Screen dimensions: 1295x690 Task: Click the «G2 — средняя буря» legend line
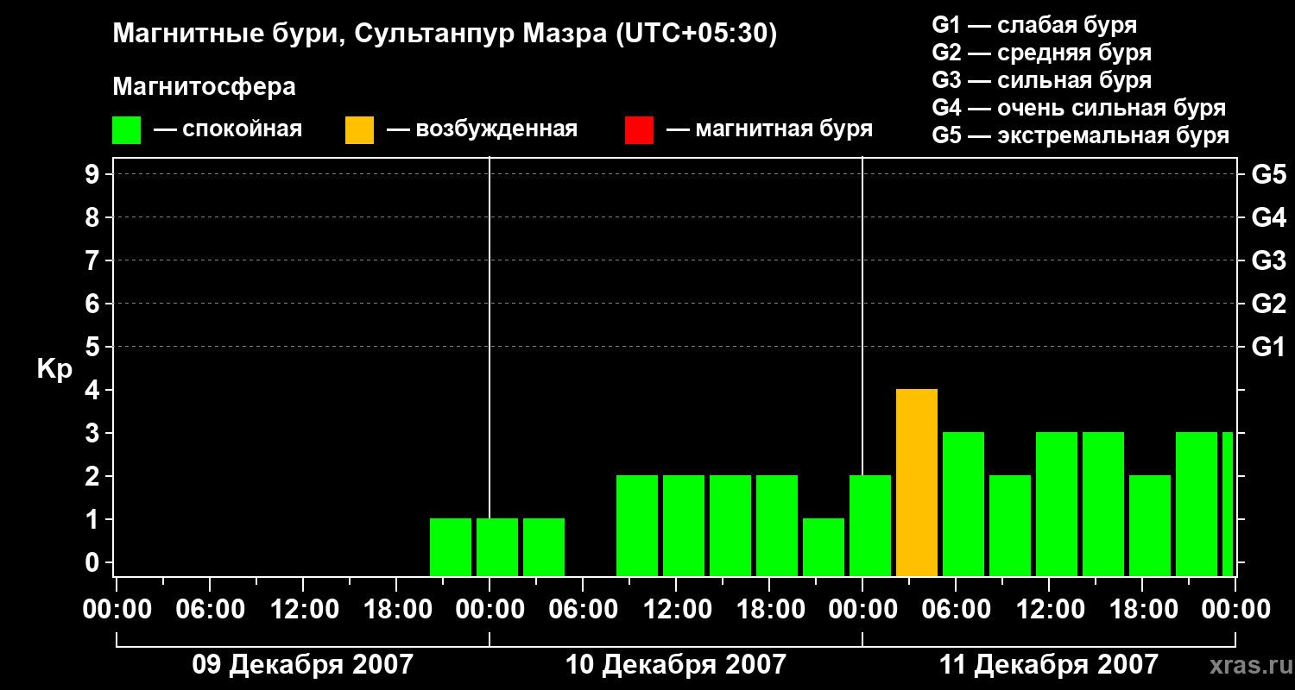1041,53
